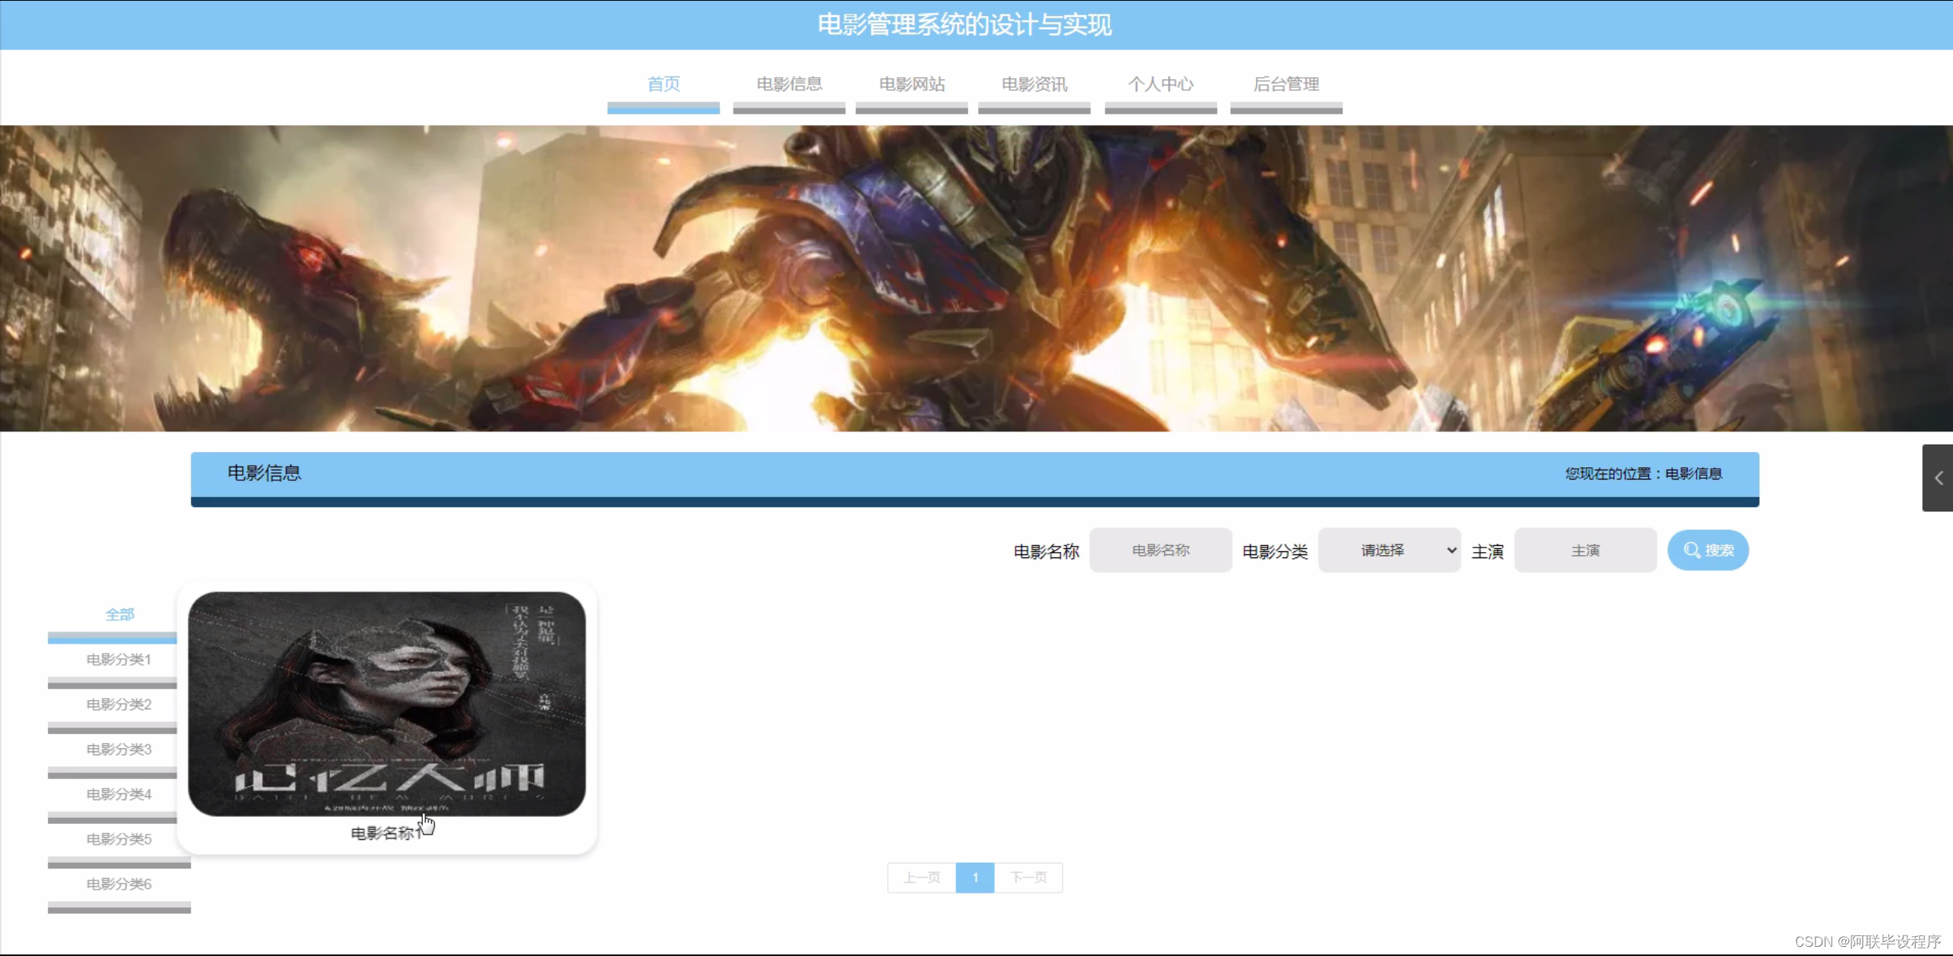Screen dimensions: 1953x956
Task: Type in the 电影名称 search field
Action: (x=1160, y=550)
